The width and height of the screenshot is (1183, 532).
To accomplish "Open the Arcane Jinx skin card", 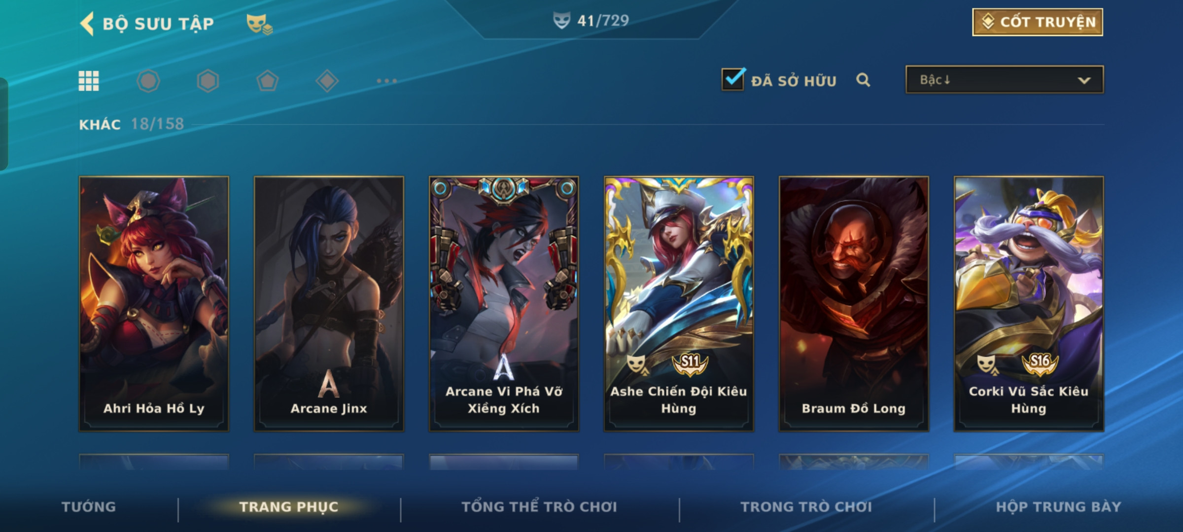I will click(x=329, y=304).
